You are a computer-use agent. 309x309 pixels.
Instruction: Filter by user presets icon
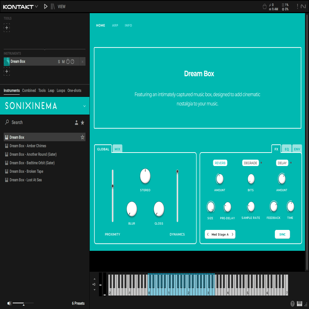(77, 123)
